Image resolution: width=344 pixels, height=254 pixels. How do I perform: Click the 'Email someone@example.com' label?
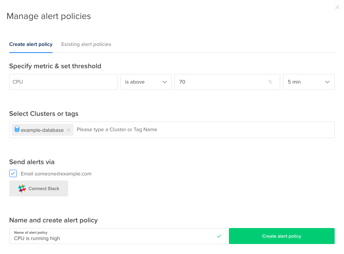tap(56, 174)
